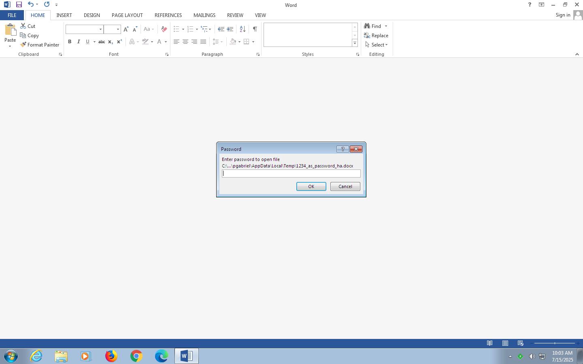Open the Find dropdown arrow
This screenshot has height=364, width=583.
(x=386, y=26)
